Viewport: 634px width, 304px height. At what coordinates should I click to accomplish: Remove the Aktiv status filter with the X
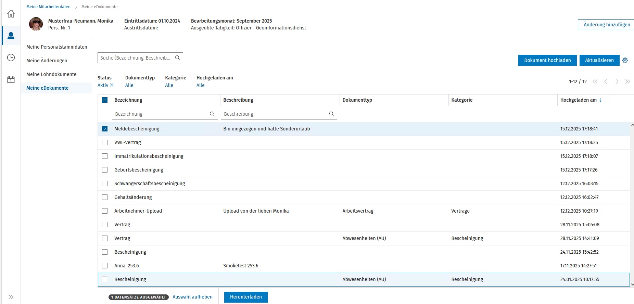(x=112, y=85)
